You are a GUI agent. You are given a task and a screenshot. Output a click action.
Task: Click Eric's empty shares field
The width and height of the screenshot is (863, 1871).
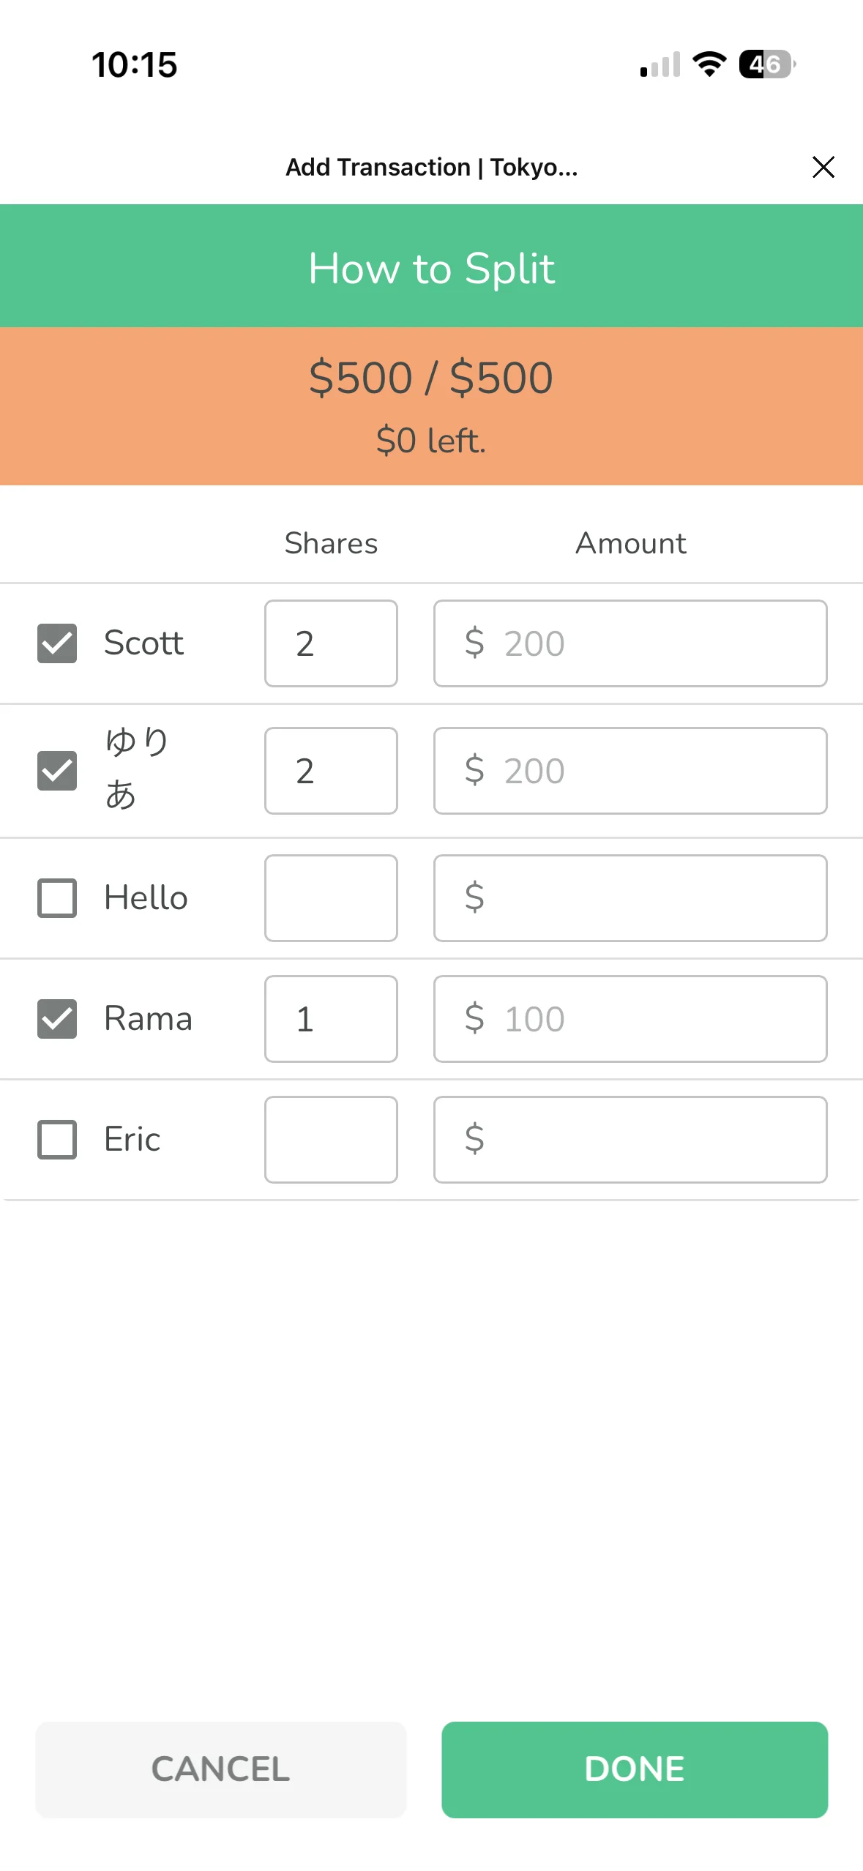click(331, 1140)
